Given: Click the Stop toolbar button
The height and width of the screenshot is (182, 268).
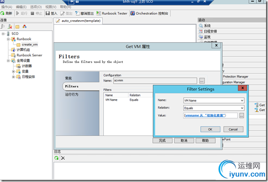Looking at the screenshot, I should pos(36,13).
